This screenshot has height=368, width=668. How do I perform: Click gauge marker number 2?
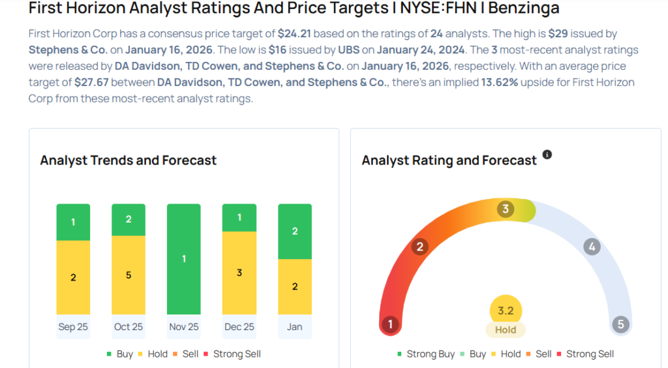click(x=420, y=246)
